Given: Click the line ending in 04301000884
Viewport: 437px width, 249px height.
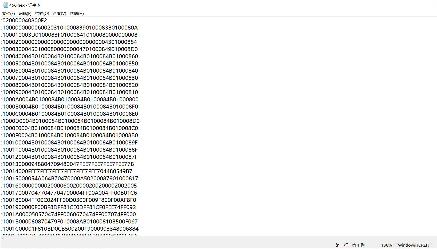Looking at the screenshot, I should [x=69, y=42].
